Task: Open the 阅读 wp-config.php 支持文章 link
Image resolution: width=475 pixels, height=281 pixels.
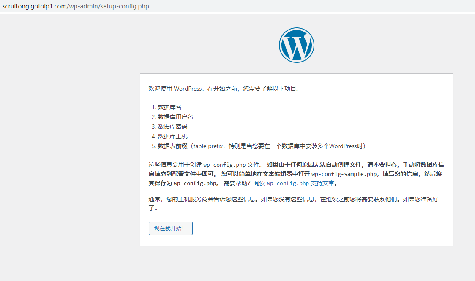Action: 294,184
